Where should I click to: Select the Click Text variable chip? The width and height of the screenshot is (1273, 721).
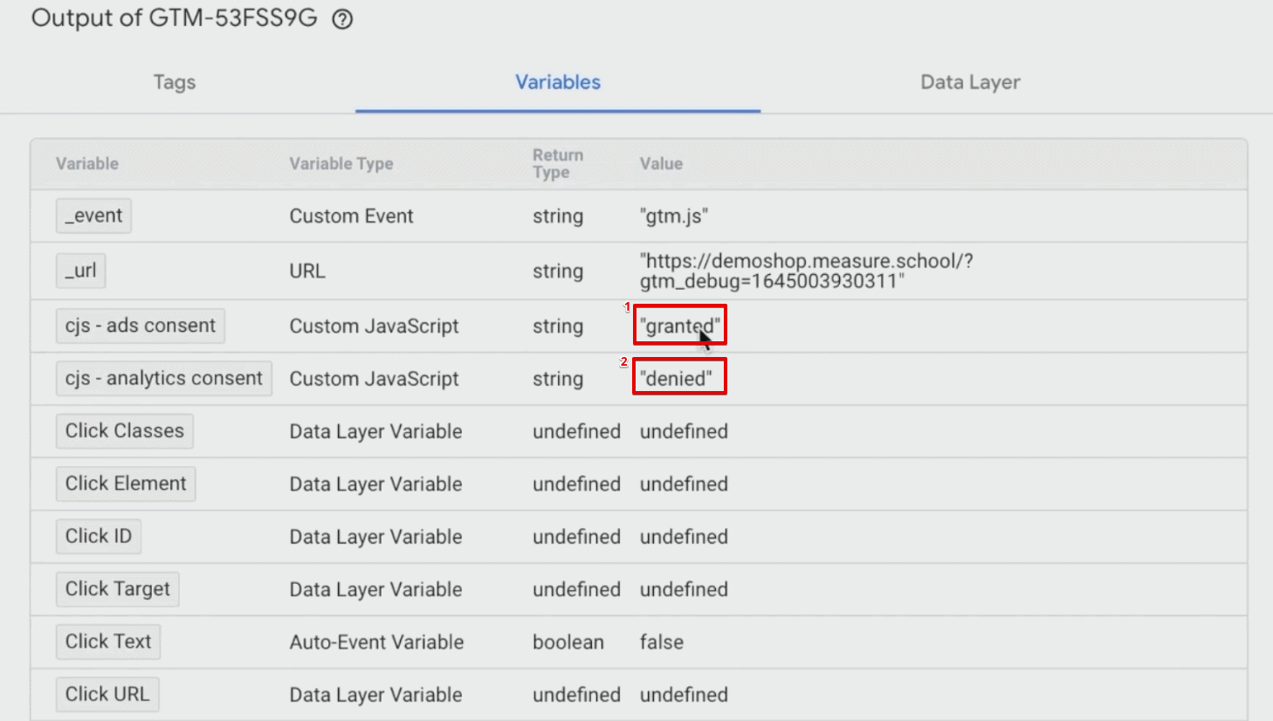[107, 642]
